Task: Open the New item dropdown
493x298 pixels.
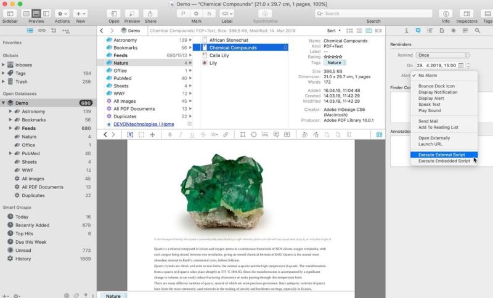Action: 81,14
